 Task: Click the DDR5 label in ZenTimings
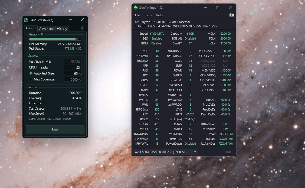[x=229, y=152]
